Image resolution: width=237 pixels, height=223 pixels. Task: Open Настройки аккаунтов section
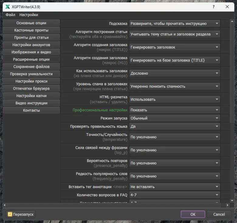pyautogui.click(x=31, y=45)
